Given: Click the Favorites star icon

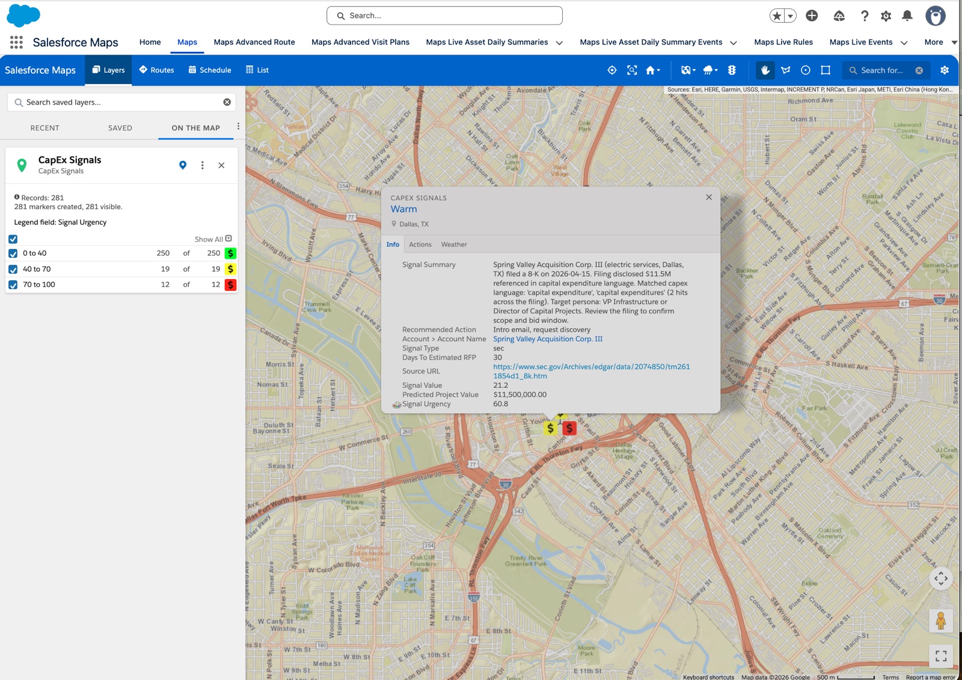Looking at the screenshot, I should (777, 16).
